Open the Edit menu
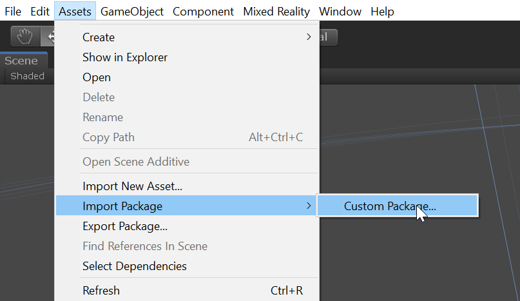This screenshot has height=301, width=520. [40, 12]
